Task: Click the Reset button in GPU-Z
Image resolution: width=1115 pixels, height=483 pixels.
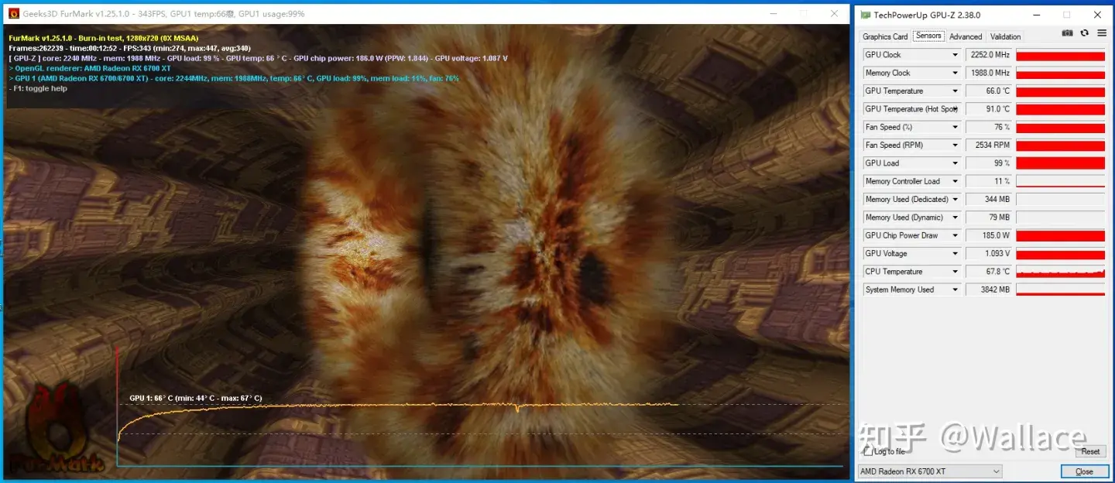Action: [1090, 451]
